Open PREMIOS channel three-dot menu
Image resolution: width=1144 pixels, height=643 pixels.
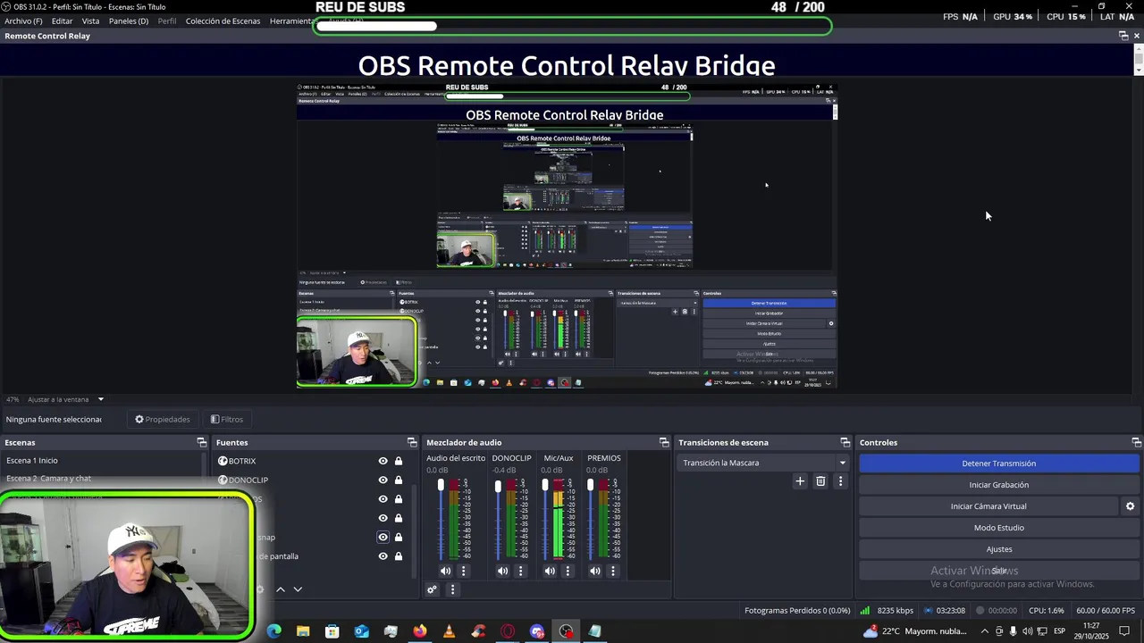click(613, 571)
